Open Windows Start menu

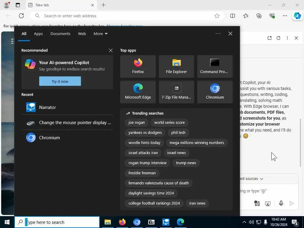[x=7, y=222]
